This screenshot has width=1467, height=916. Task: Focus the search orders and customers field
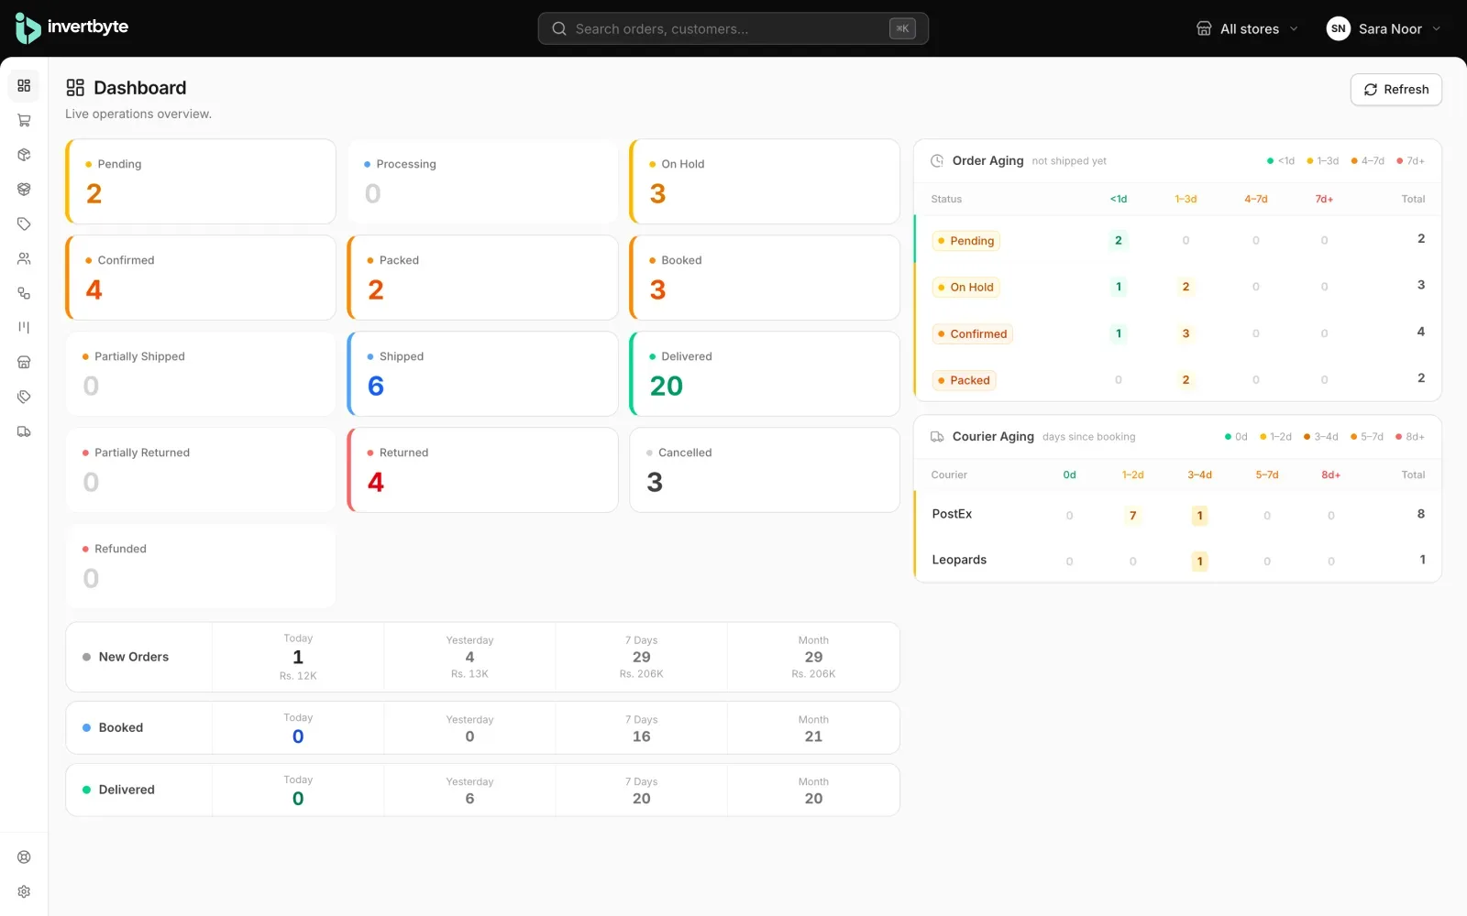(x=733, y=28)
